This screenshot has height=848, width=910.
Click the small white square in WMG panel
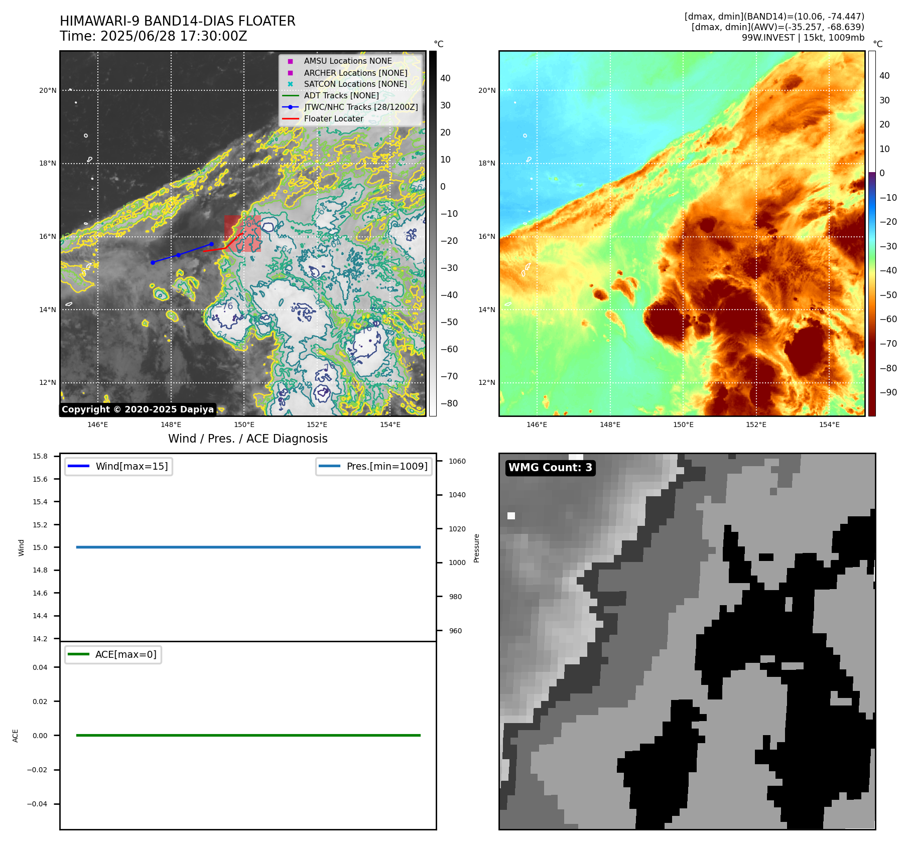511,516
